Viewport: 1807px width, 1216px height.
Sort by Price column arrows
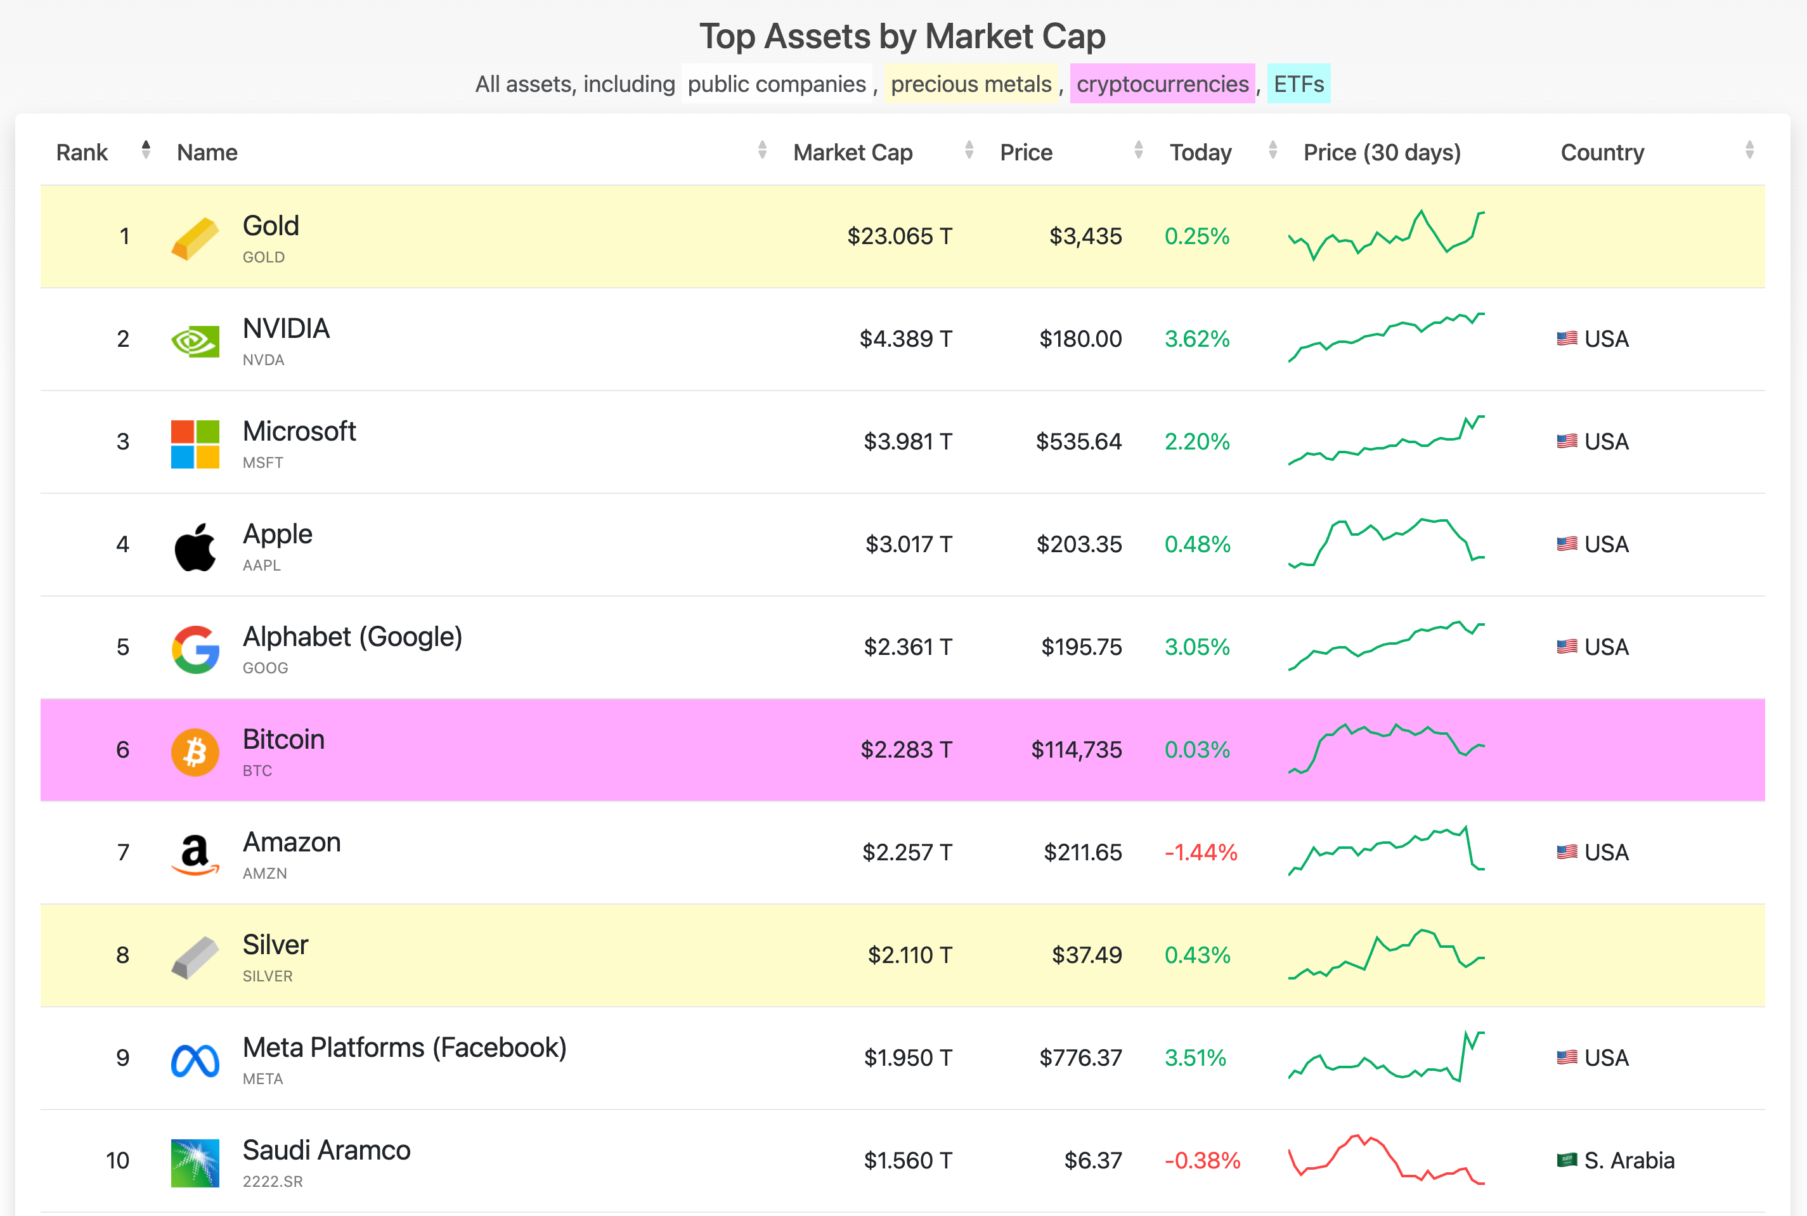[1137, 150]
